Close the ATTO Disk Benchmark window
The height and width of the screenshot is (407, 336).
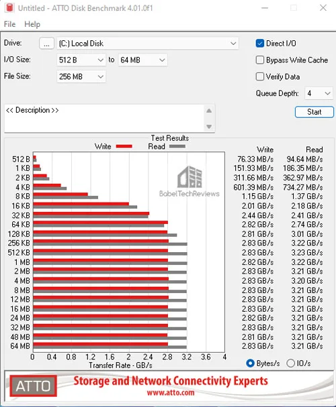(323, 8)
